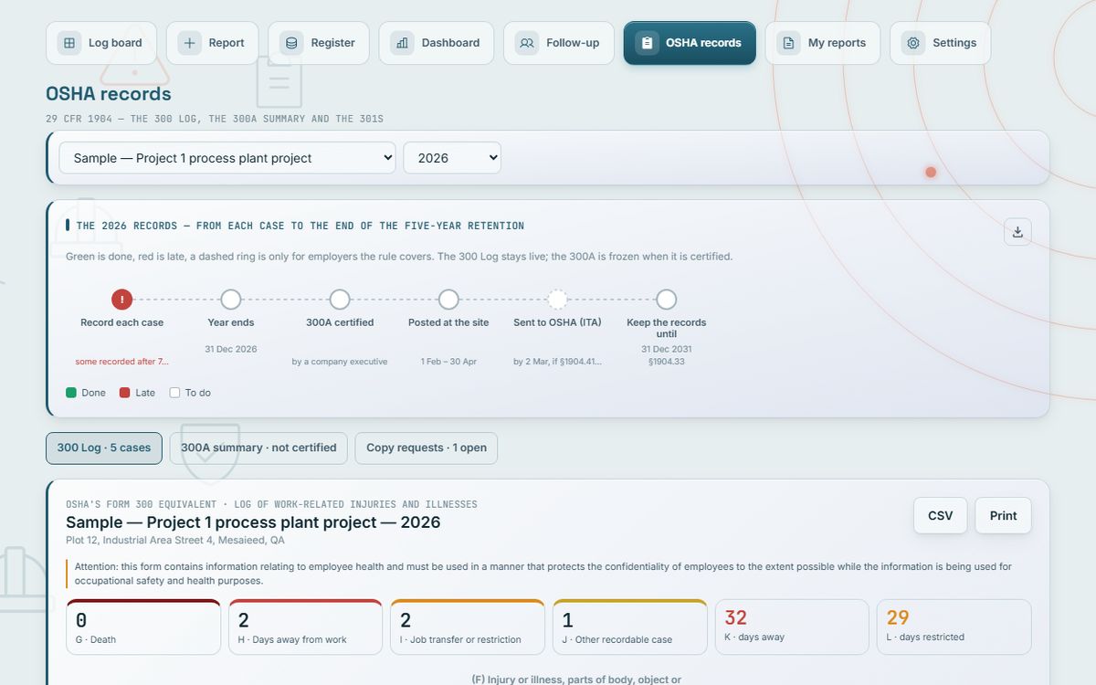
Task: Click the OSHA records page heading
Action: [x=109, y=94]
